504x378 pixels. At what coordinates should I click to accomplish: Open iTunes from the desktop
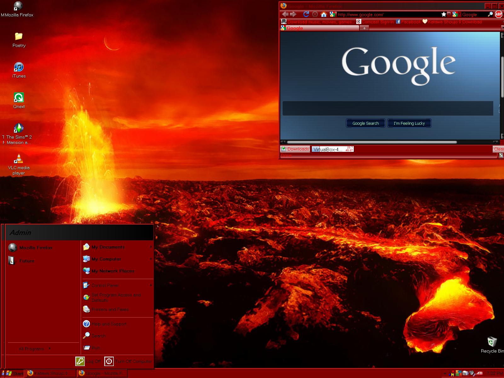(19, 67)
